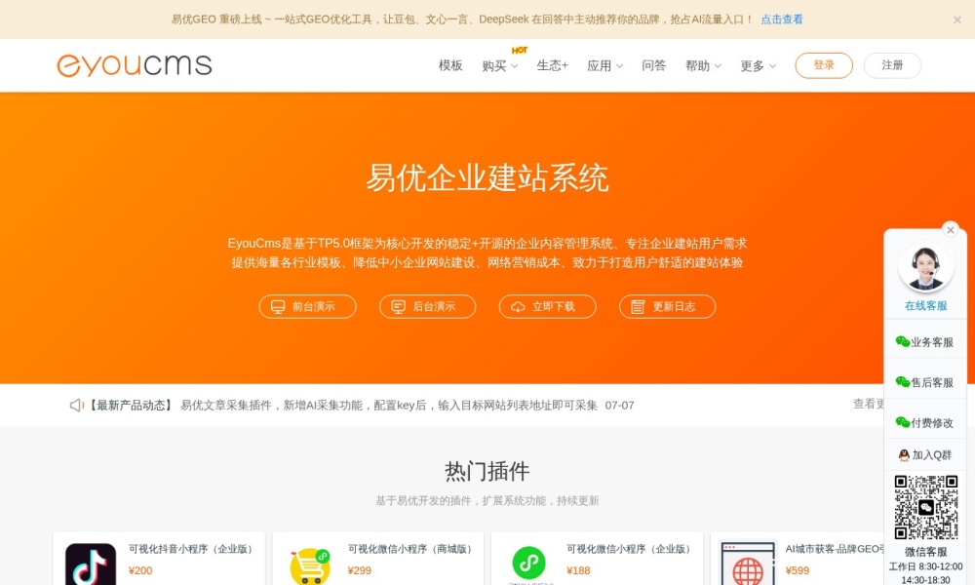
Task: Click the eyoucms logo
Action: point(135,65)
